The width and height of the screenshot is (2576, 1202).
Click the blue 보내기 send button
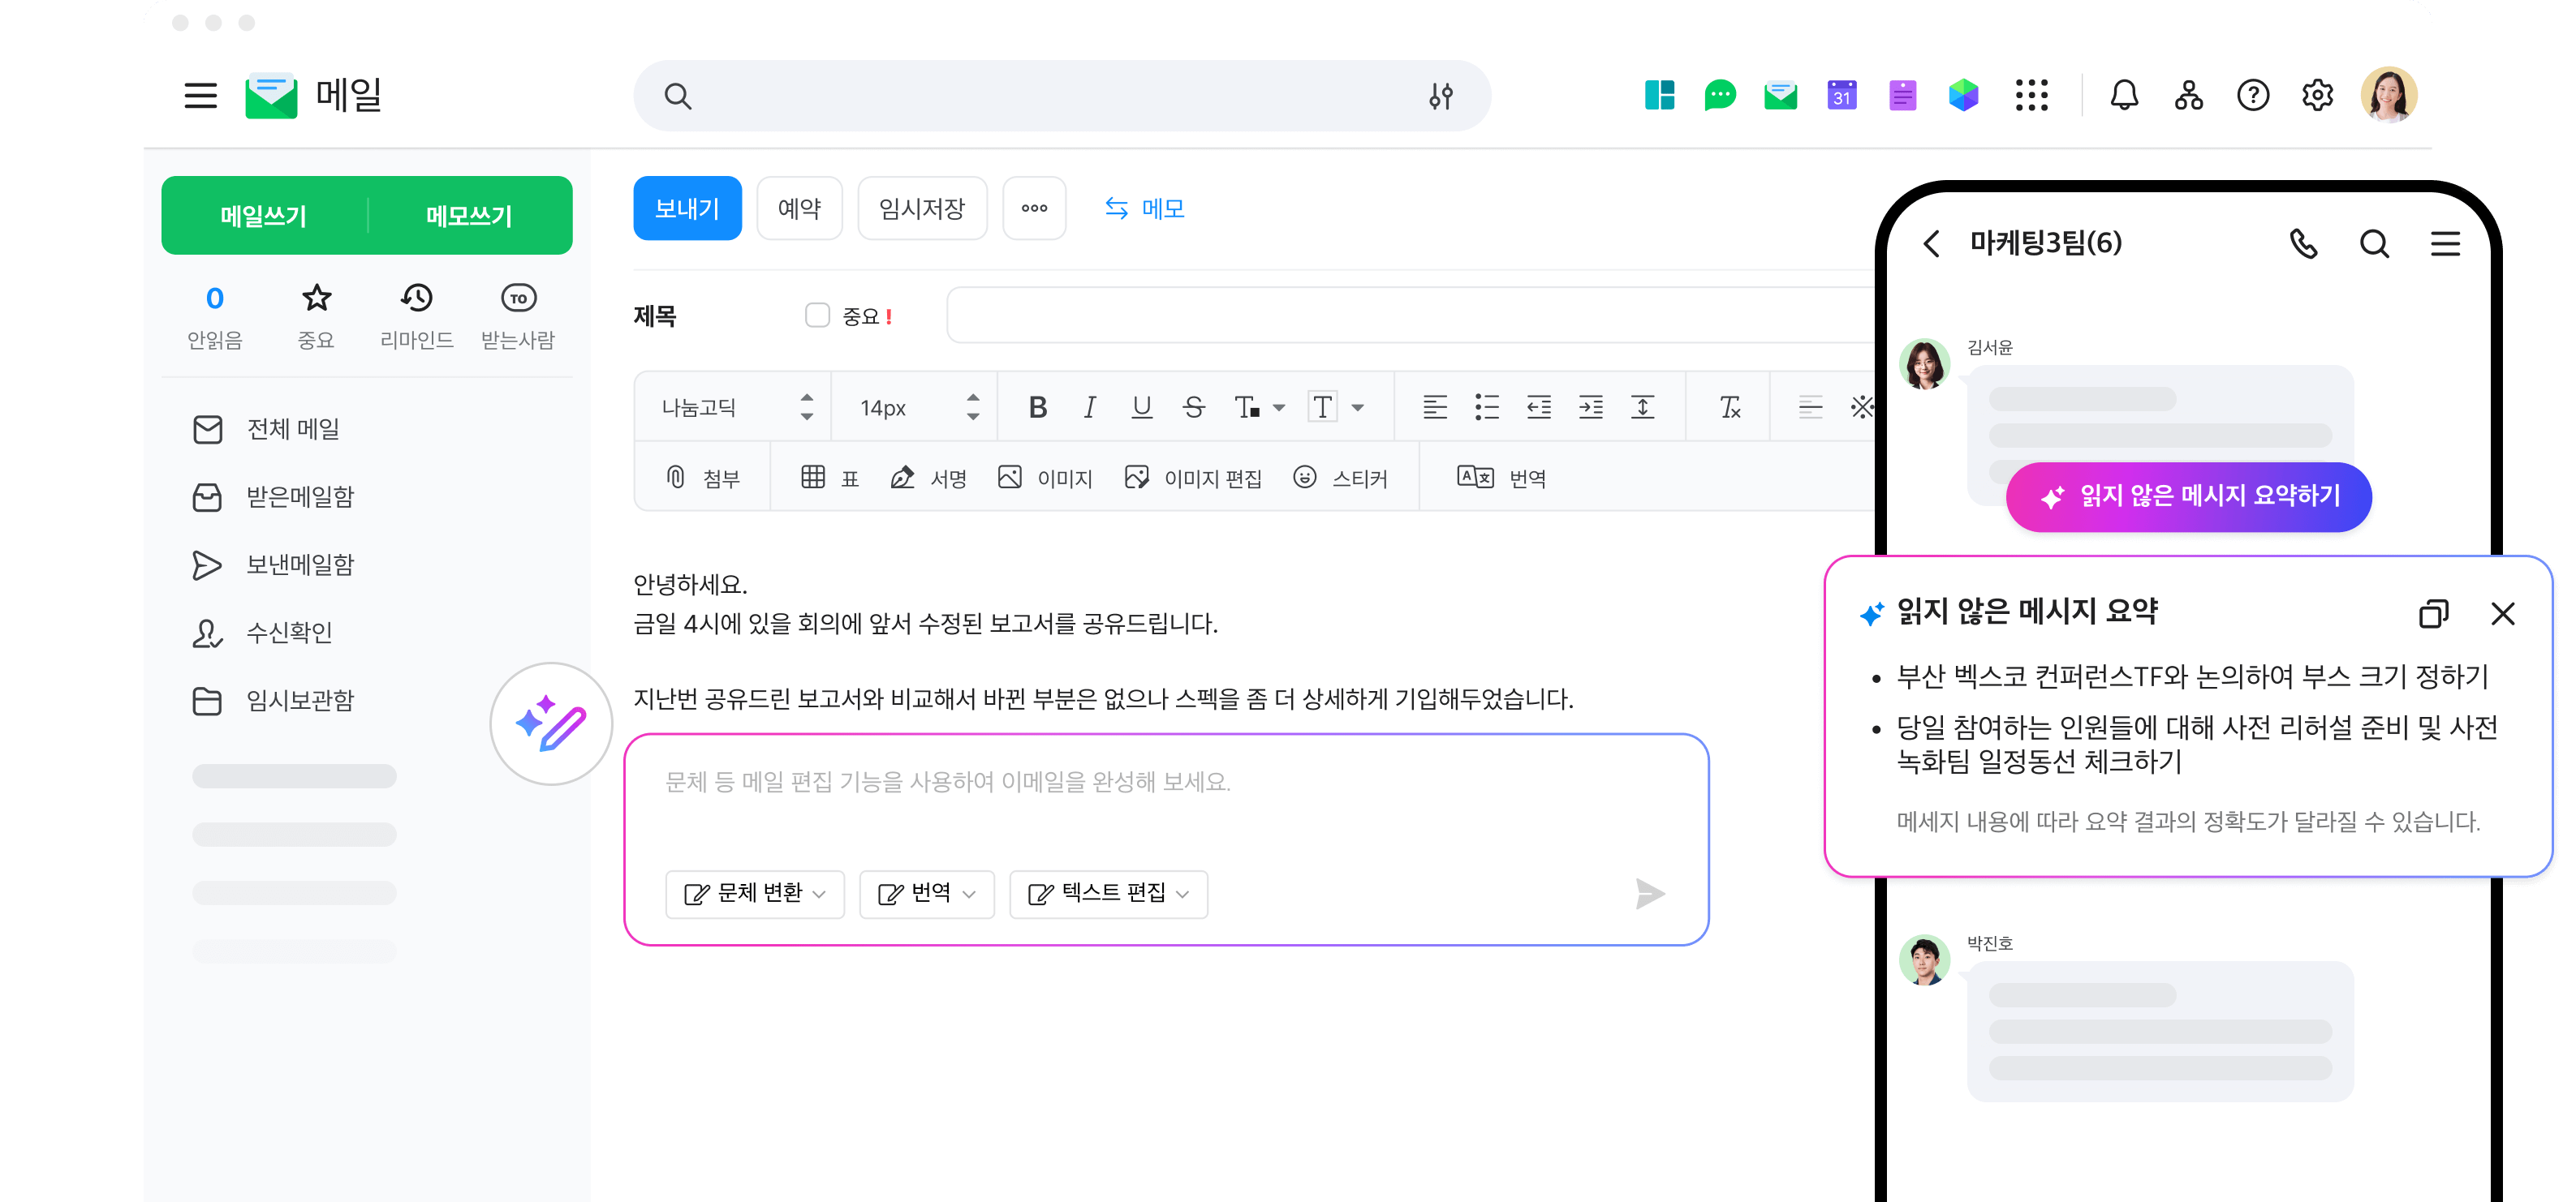(x=687, y=208)
